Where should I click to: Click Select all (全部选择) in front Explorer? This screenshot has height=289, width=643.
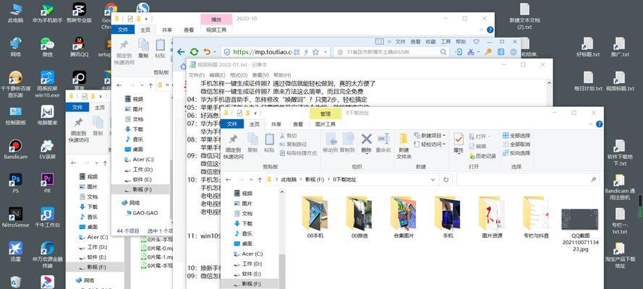point(516,136)
